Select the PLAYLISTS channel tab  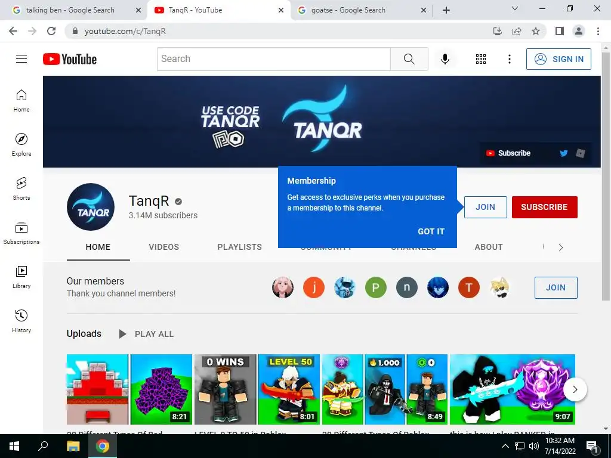click(240, 247)
